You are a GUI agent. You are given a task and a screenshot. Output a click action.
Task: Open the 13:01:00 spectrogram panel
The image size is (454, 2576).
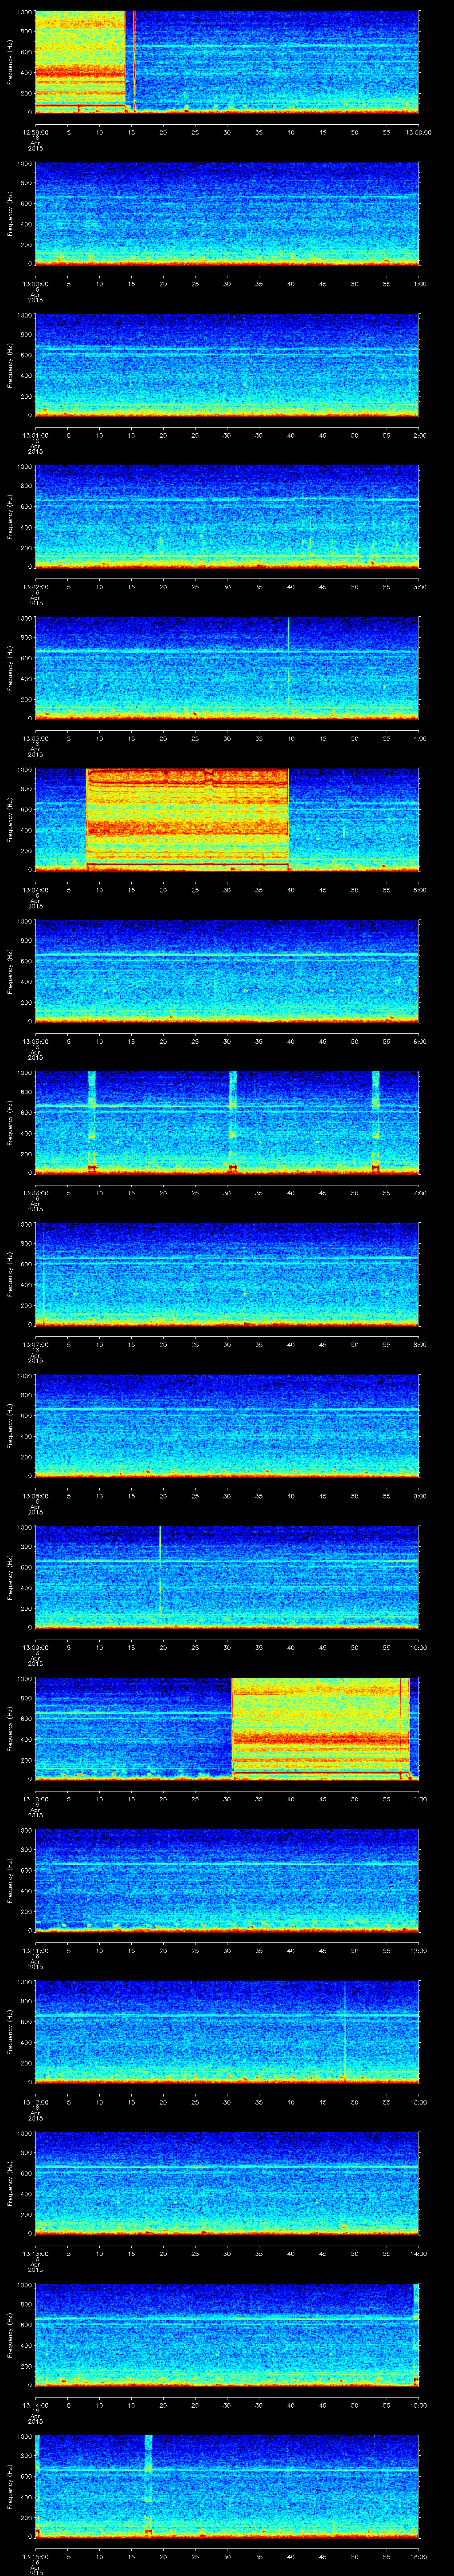227,364
